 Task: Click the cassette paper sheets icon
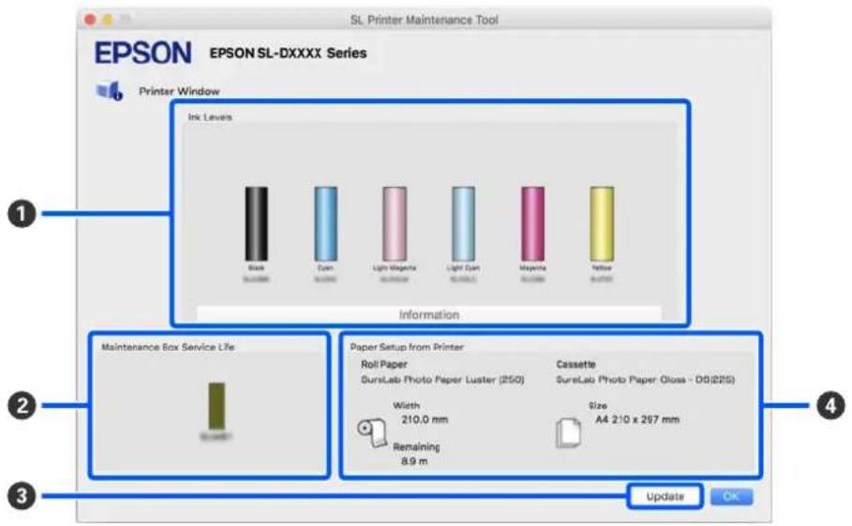(x=568, y=432)
